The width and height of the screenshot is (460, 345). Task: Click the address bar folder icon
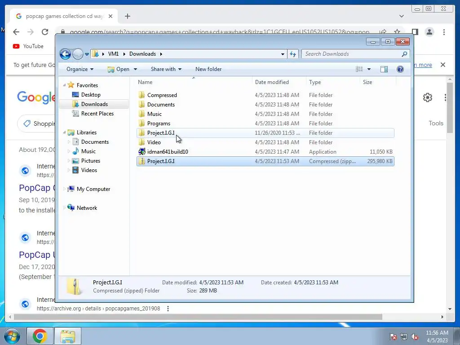point(95,54)
